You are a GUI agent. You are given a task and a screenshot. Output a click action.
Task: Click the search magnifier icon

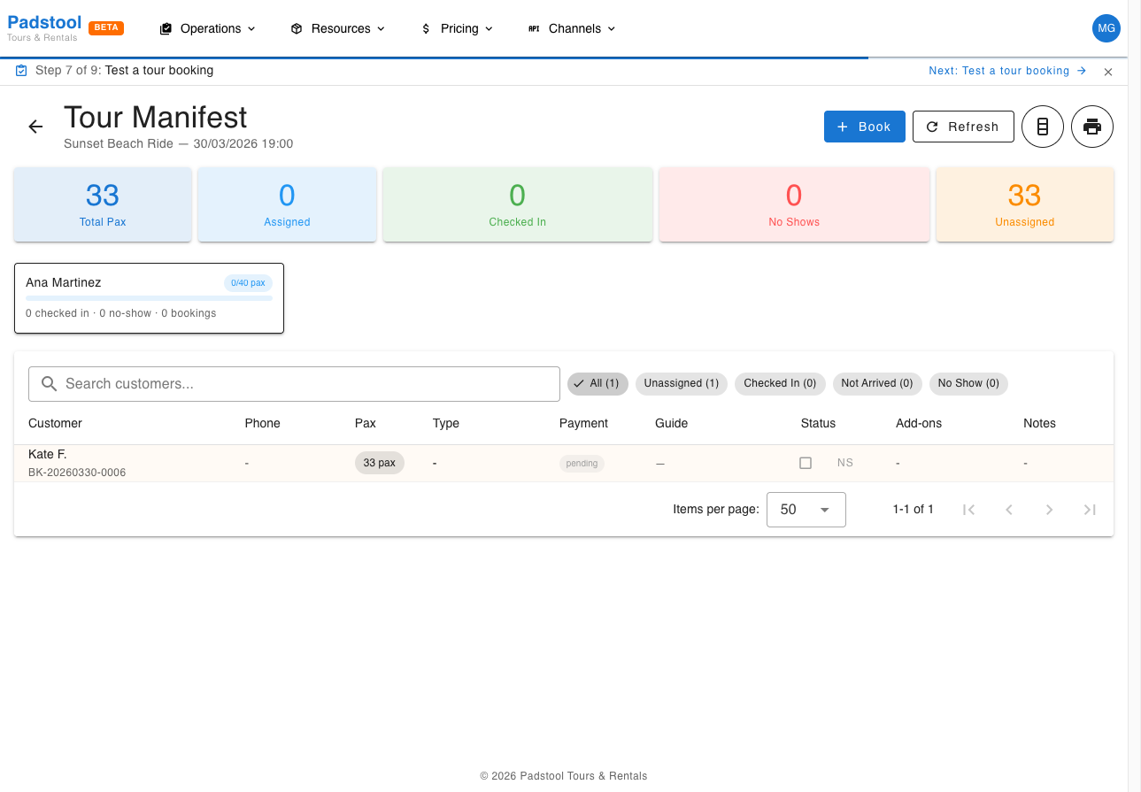tap(50, 384)
